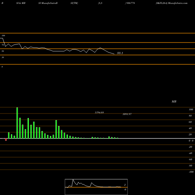
Task: Click the tallest green MR bar
Action: 17,123
